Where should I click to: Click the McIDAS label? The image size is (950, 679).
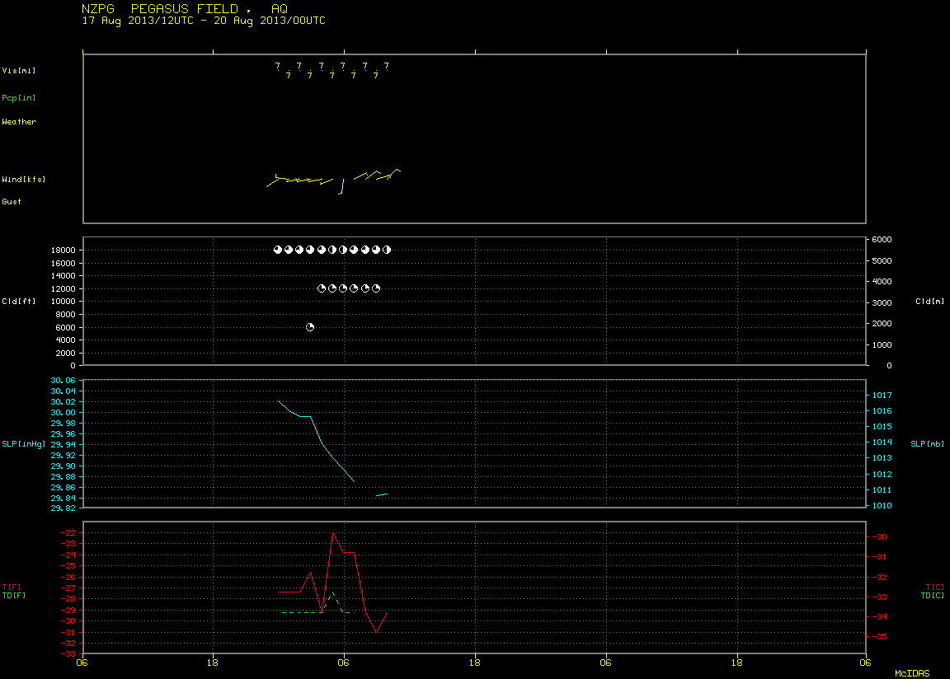point(912,673)
